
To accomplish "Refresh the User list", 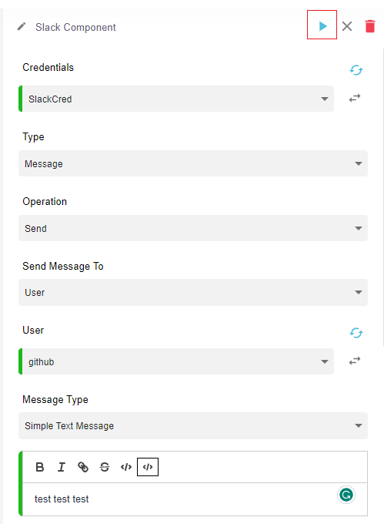I will 356,333.
